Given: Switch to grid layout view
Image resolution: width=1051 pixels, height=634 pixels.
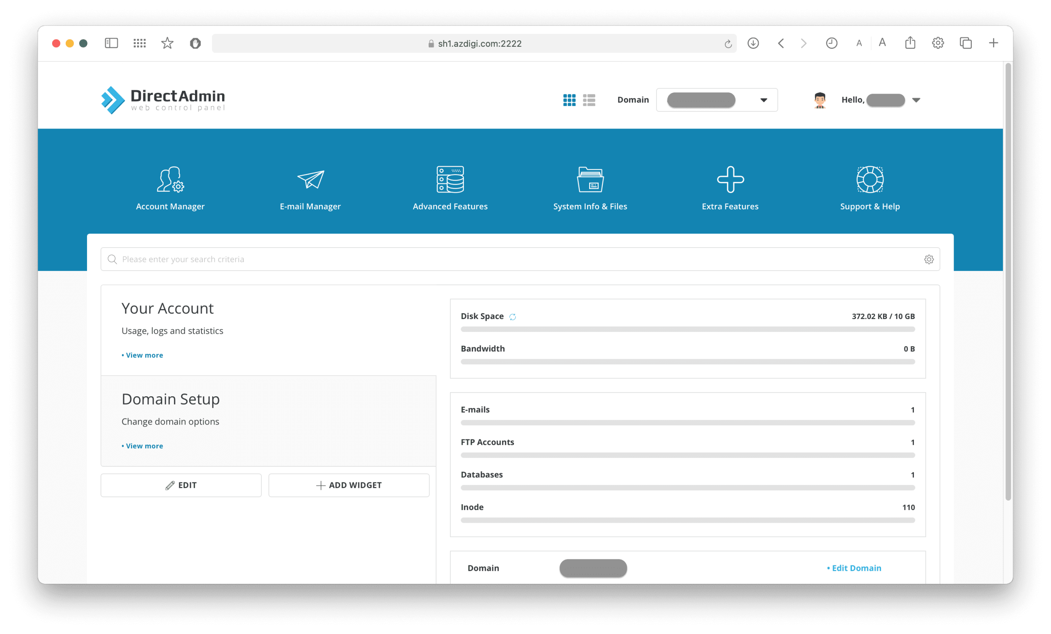Looking at the screenshot, I should coord(569,100).
